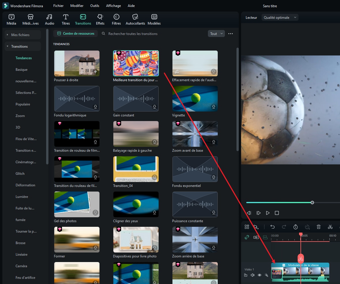Image resolution: width=340 pixels, height=284 pixels.
Task: Download Fondu logarithmique transition
Action: (x=95, y=107)
